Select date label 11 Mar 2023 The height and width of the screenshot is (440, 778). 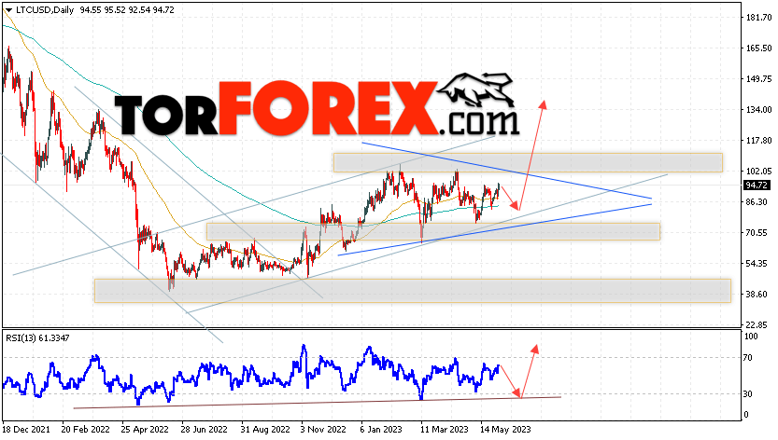[x=444, y=430]
